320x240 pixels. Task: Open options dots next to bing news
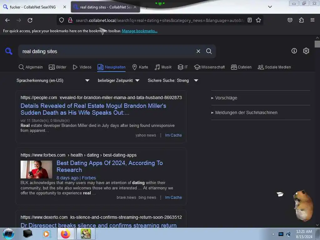tap(161, 197)
